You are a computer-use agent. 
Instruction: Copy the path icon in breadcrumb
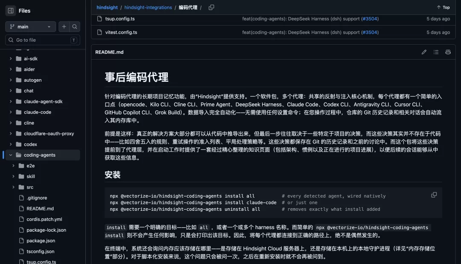pos(211,7)
